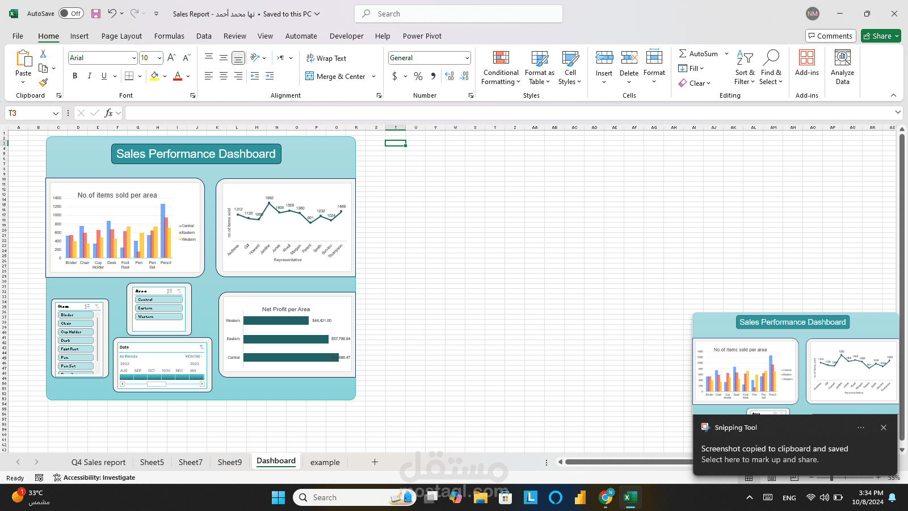Click the Save disk icon
The width and height of the screenshot is (908, 511).
pyautogui.click(x=96, y=14)
